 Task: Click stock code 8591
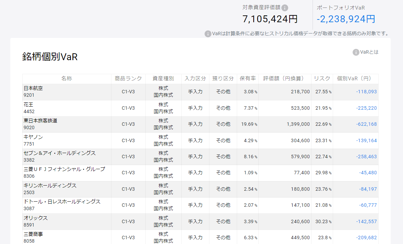tap(29, 225)
